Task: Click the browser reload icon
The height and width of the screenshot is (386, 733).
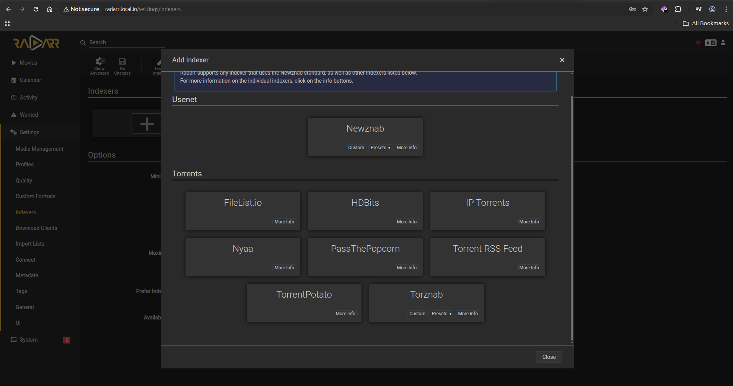Action: [x=36, y=9]
